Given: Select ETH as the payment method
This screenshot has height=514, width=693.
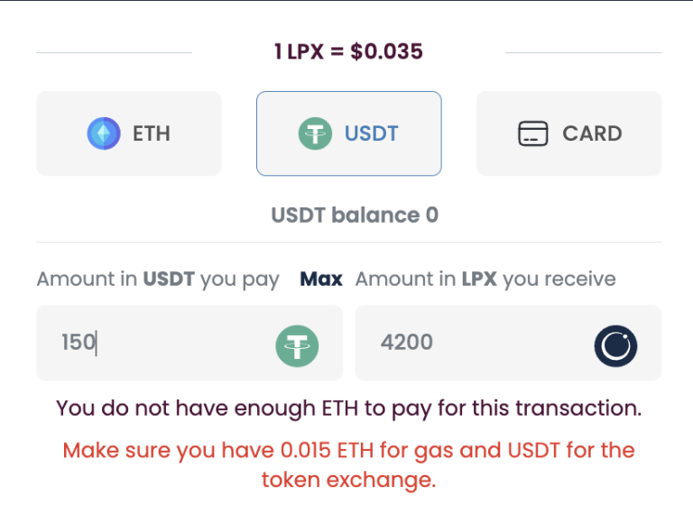Looking at the screenshot, I should tap(129, 133).
